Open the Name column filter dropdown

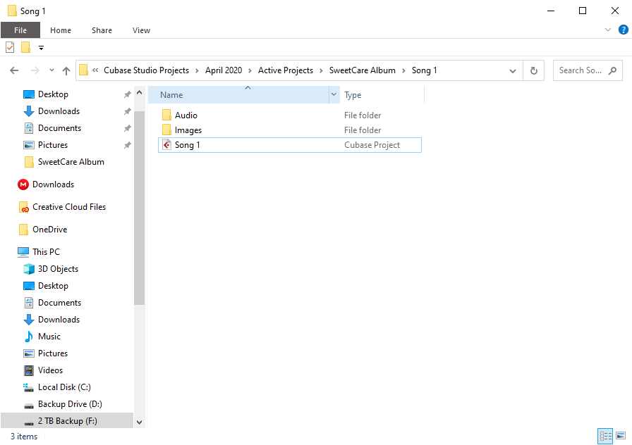coord(334,94)
